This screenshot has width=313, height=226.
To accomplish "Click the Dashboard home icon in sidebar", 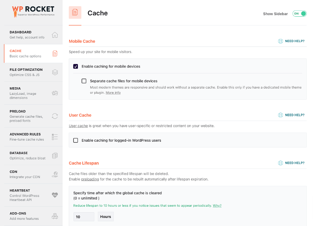I will (x=55, y=35).
